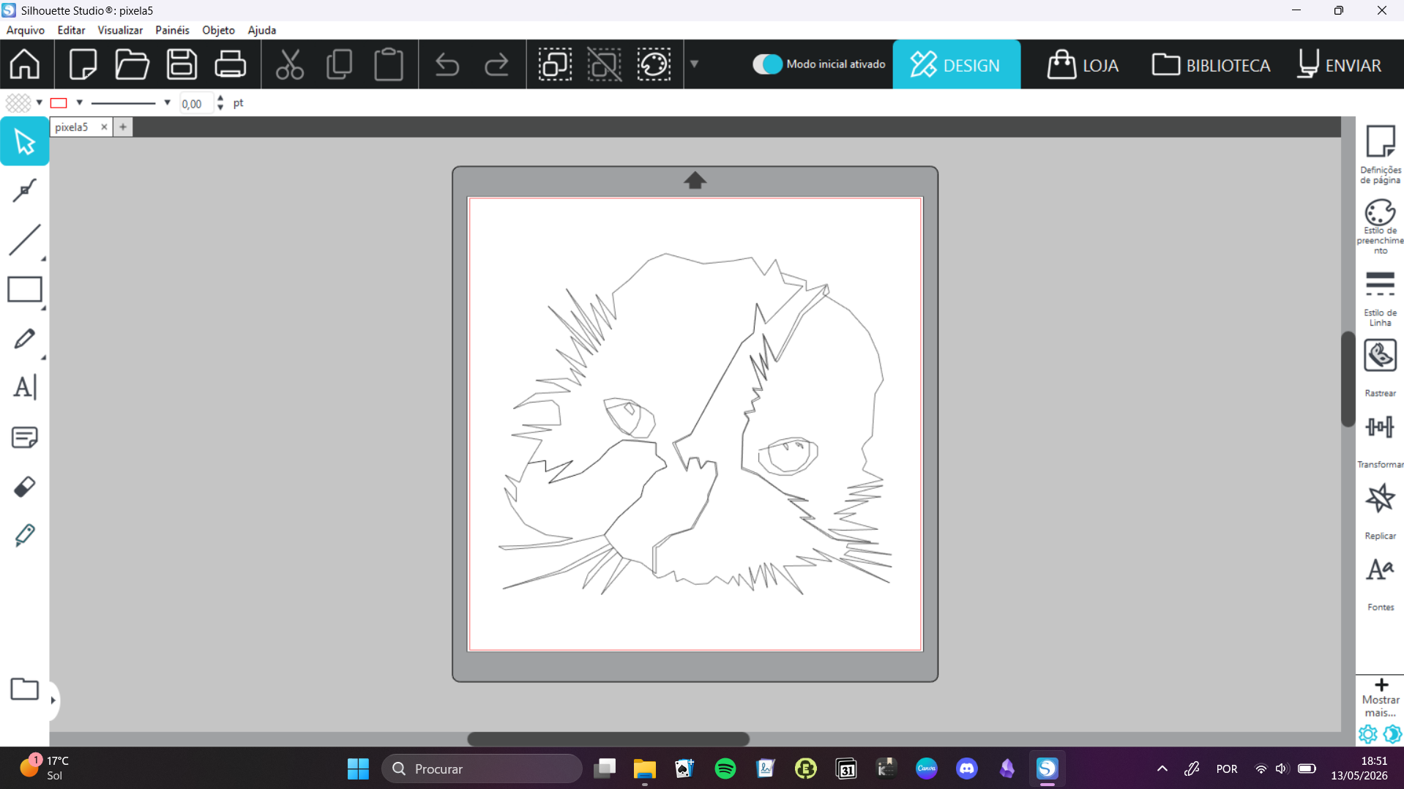
Task: Redo the last action
Action: 496,64
